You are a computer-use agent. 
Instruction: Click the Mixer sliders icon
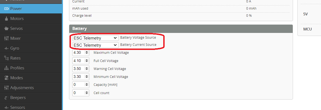7,38
